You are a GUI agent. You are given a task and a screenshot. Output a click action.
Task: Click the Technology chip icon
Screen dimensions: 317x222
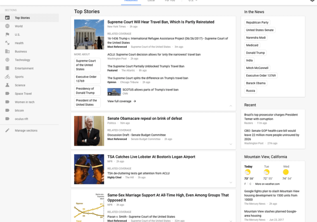[7, 60]
